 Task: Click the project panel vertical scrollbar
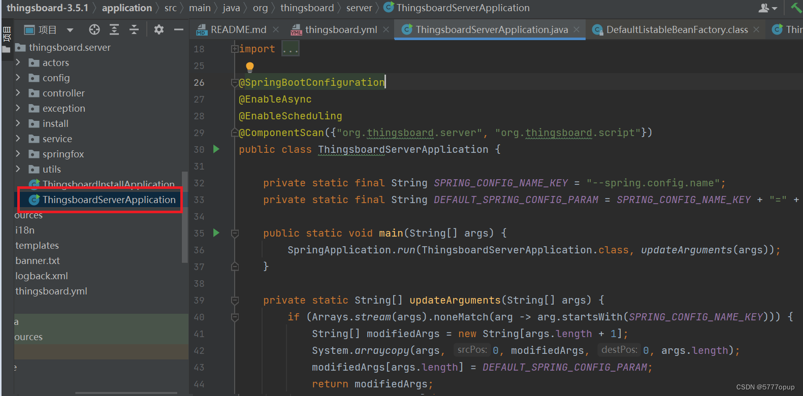point(185,217)
